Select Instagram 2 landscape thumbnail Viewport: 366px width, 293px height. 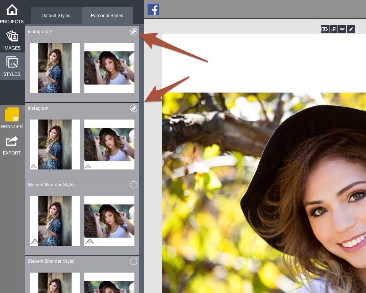(x=109, y=68)
